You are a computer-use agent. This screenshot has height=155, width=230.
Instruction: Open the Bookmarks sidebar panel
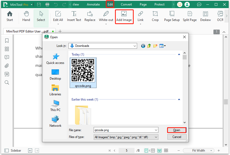[7, 41]
